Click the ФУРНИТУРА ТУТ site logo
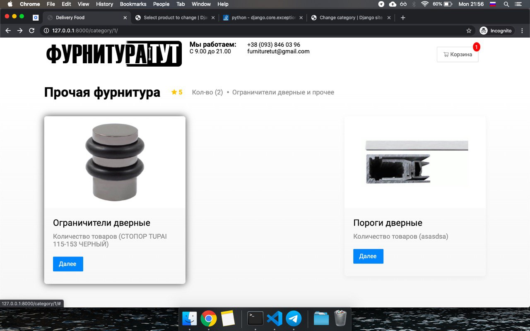Viewport: 530px width, 331px height. tap(114, 54)
